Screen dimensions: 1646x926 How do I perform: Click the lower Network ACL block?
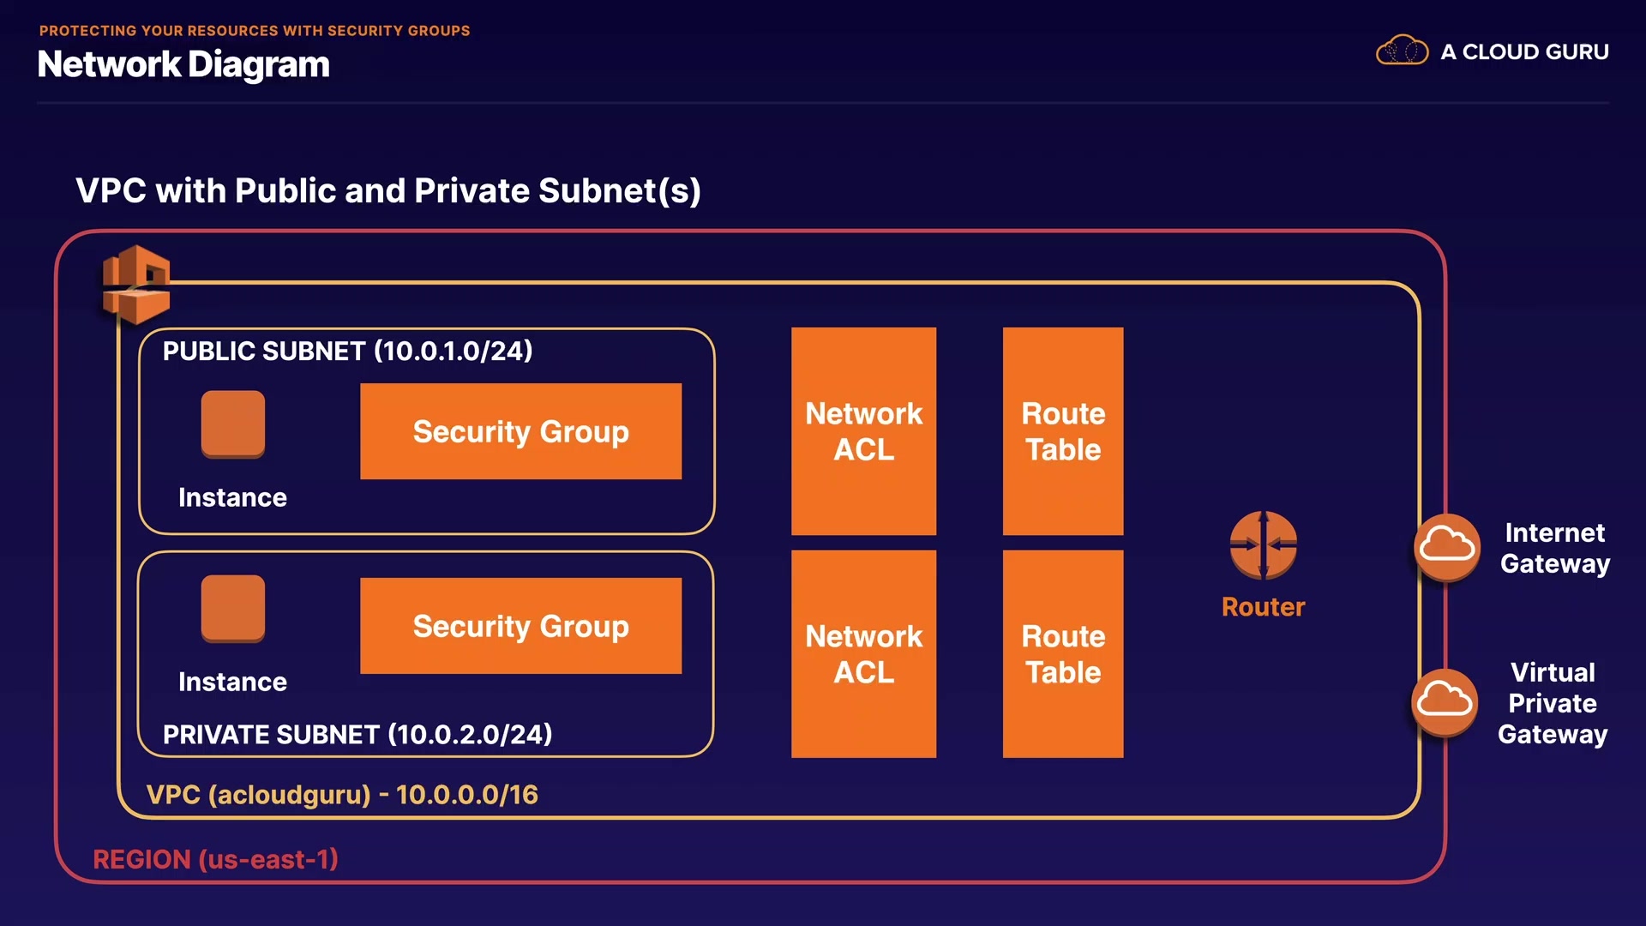[x=863, y=654]
